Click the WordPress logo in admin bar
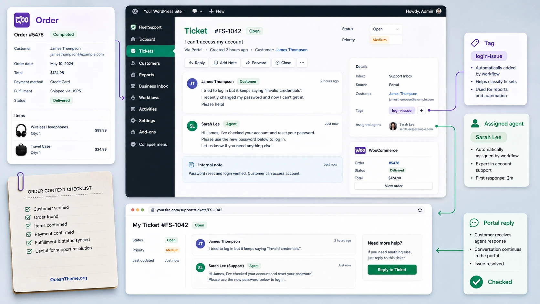The height and width of the screenshot is (304, 540). click(x=135, y=11)
